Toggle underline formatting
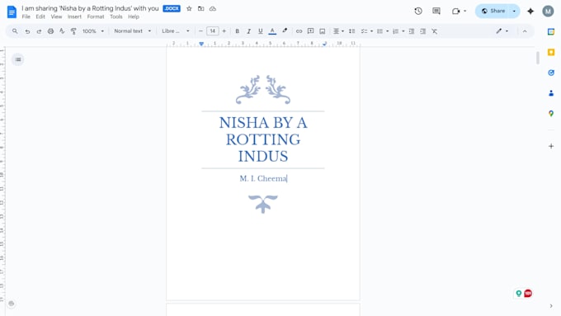Screen dimensions: 561x316 (260, 31)
